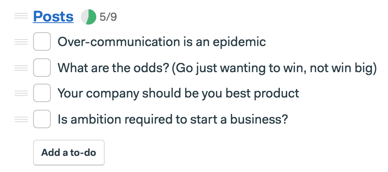
Task: Open Over-communication is an epidemic to-do
Action: [162, 42]
